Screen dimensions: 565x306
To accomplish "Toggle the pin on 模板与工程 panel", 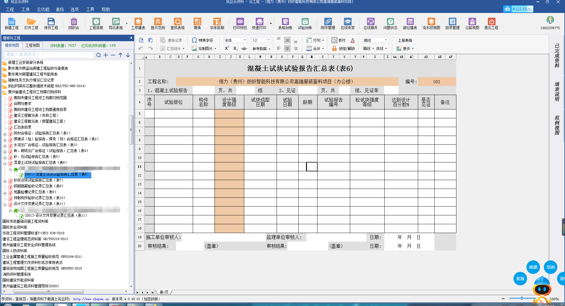I will click(x=131, y=38).
